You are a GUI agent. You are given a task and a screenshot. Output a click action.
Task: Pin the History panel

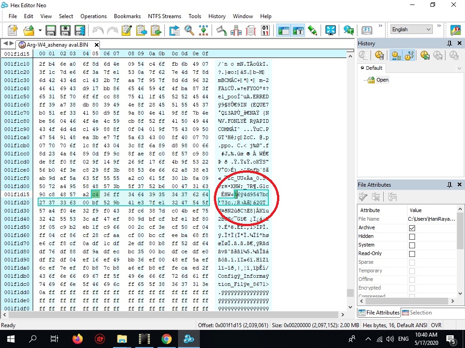[x=450, y=43]
